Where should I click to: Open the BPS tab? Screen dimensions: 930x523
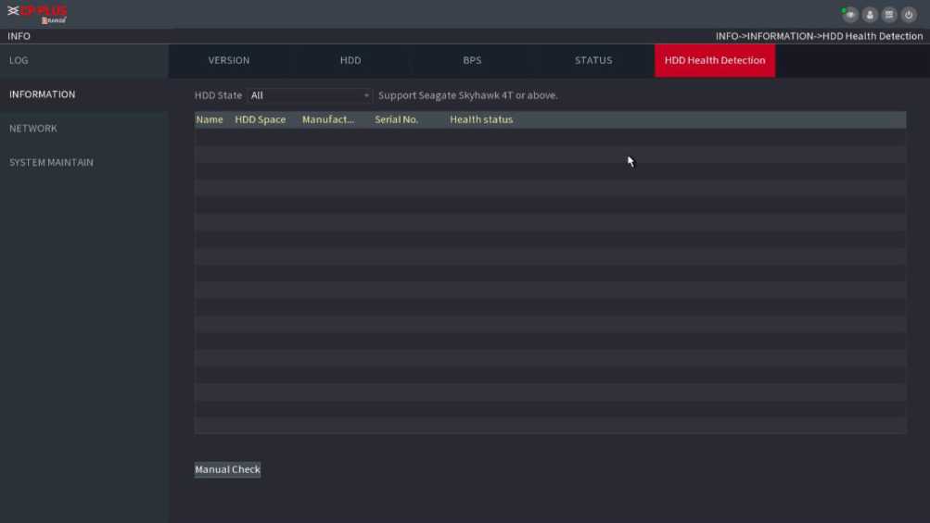472,60
